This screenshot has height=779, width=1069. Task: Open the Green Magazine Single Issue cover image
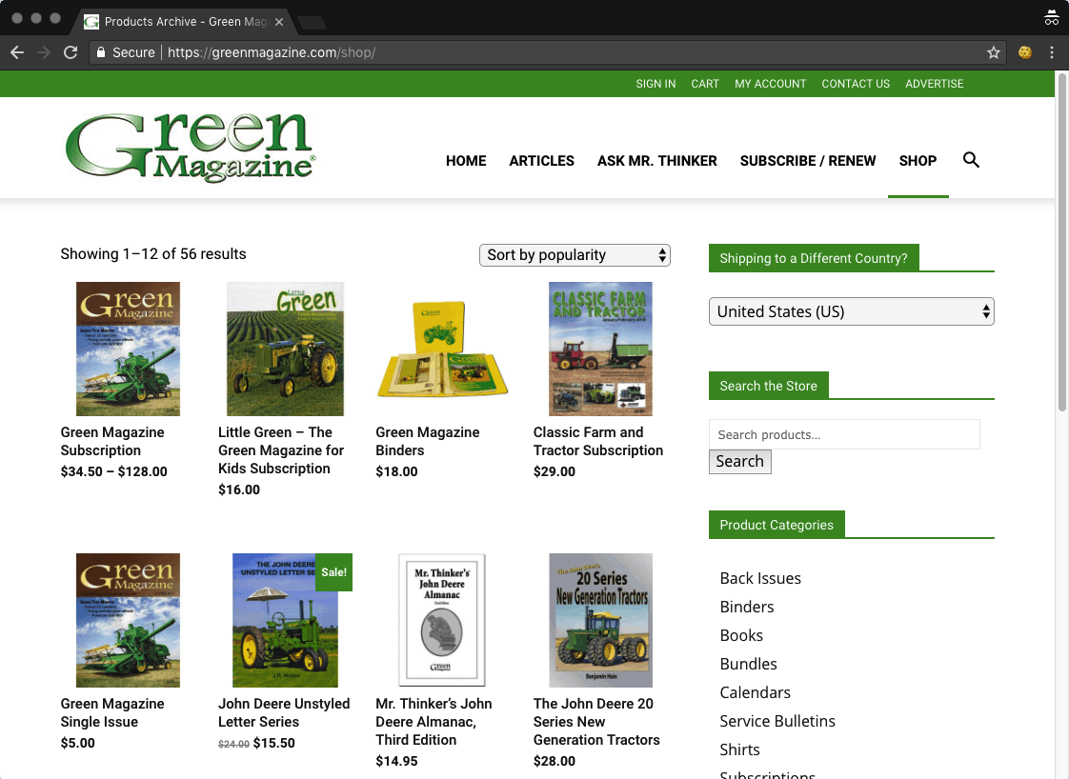pos(129,620)
